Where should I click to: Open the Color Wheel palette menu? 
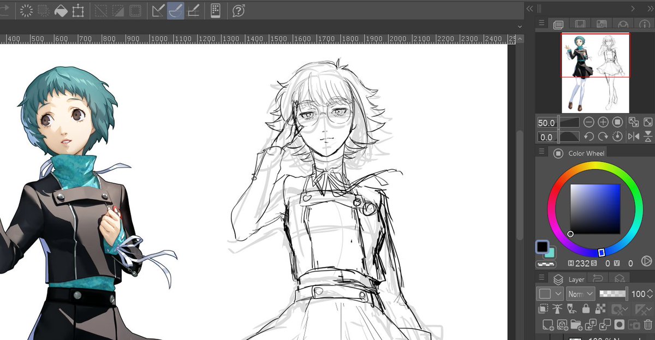click(x=541, y=152)
